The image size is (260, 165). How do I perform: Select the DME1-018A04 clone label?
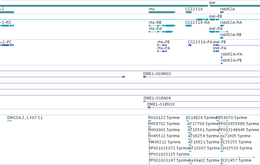[x=157, y=98]
